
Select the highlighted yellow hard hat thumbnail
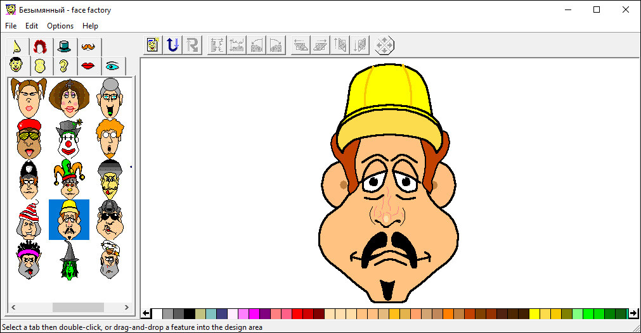tap(69, 220)
